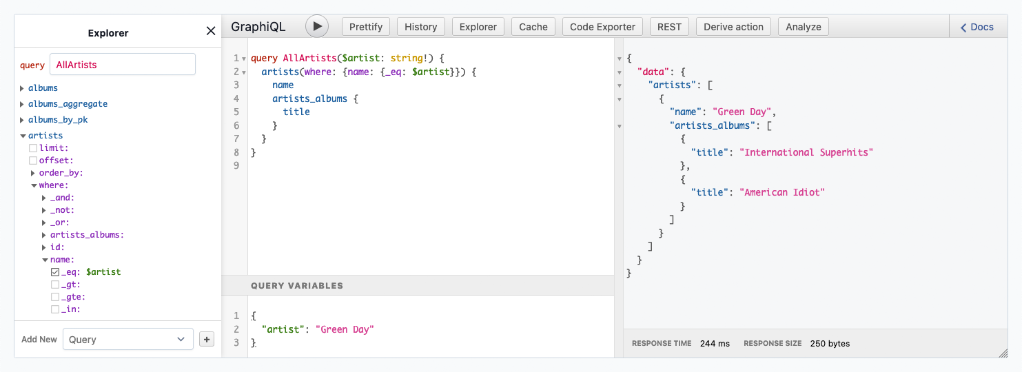Screen dimensions: 1022x372
Task: Collapse the response data fold arrow
Action: pyautogui.click(x=620, y=72)
